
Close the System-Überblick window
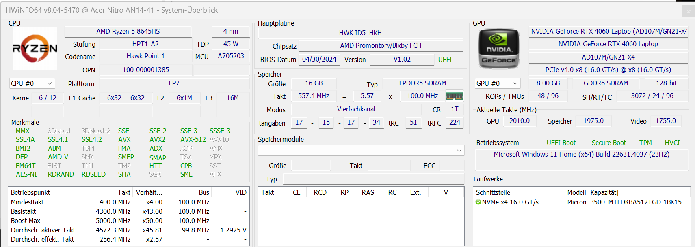[688, 11]
